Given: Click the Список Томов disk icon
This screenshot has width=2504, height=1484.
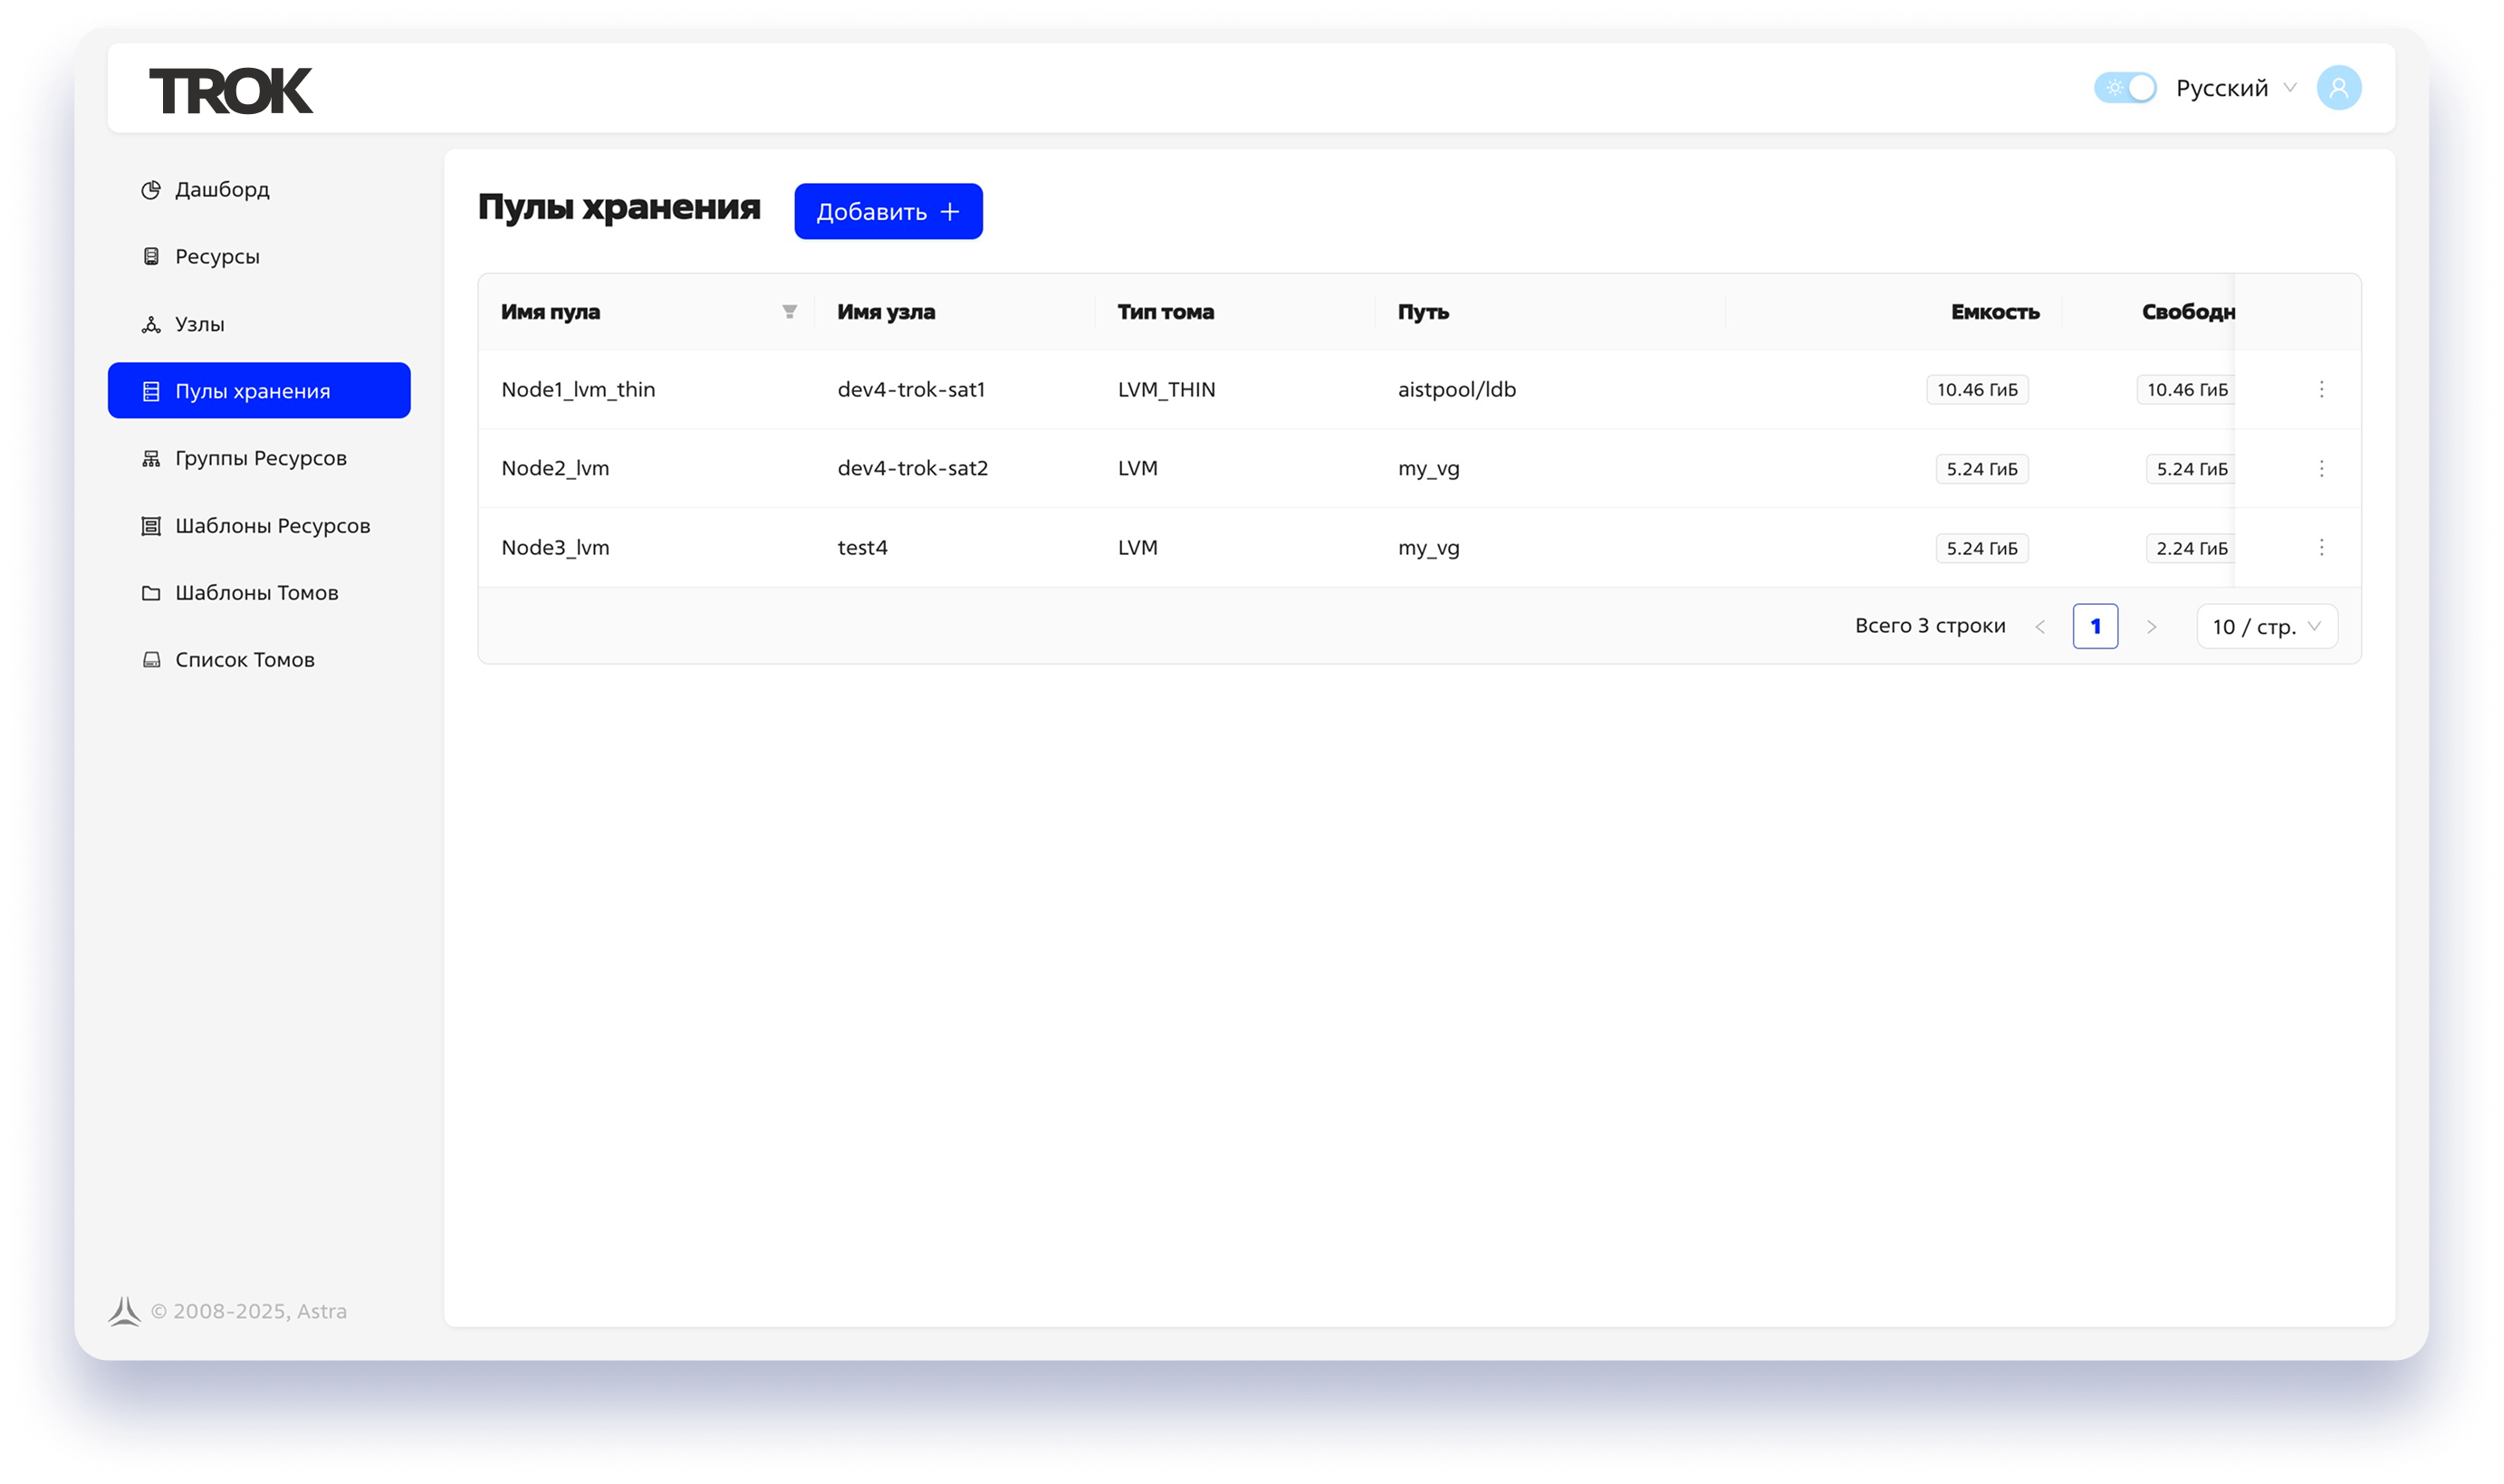Looking at the screenshot, I should [x=151, y=660].
